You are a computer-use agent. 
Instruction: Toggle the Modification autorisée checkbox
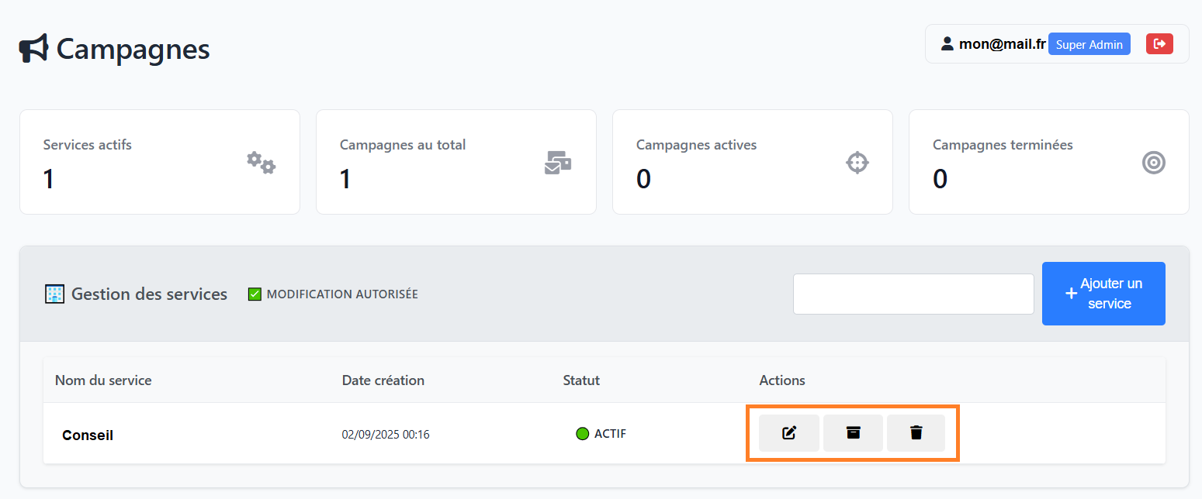pos(255,294)
